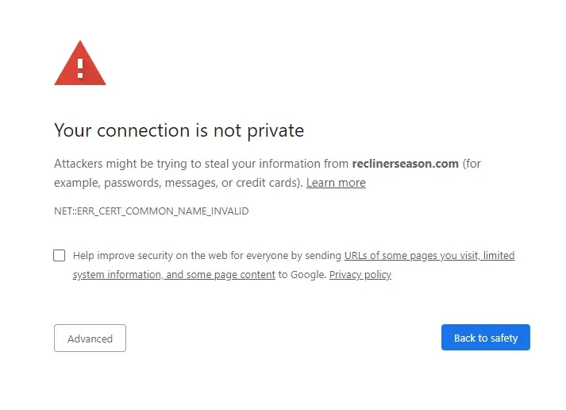The image size is (566, 410).
Task: Open the Learn more link
Action: tap(336, 183)
